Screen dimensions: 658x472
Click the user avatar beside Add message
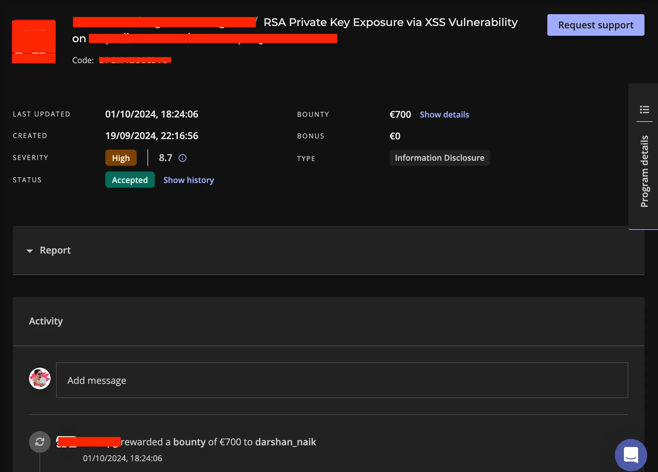click(x=40, y=378)
